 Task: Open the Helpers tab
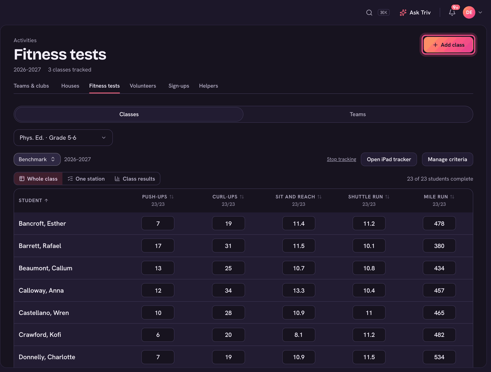(208, 86)
